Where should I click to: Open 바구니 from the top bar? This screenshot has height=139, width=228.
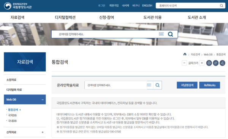pyautogui.click(x=136, y=6)
